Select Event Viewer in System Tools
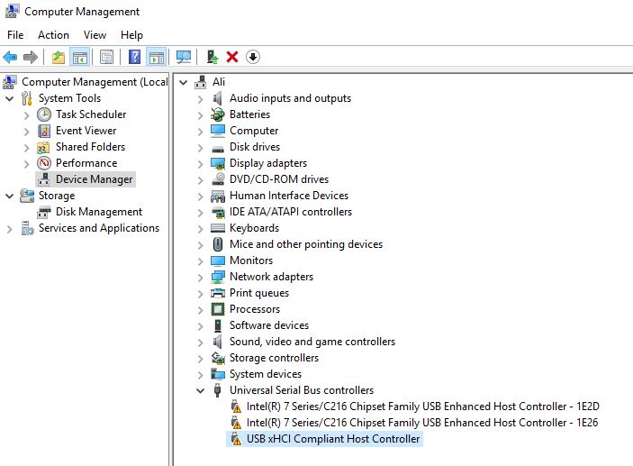This screenshot has width=633, height=466. (x=86, y=131)
